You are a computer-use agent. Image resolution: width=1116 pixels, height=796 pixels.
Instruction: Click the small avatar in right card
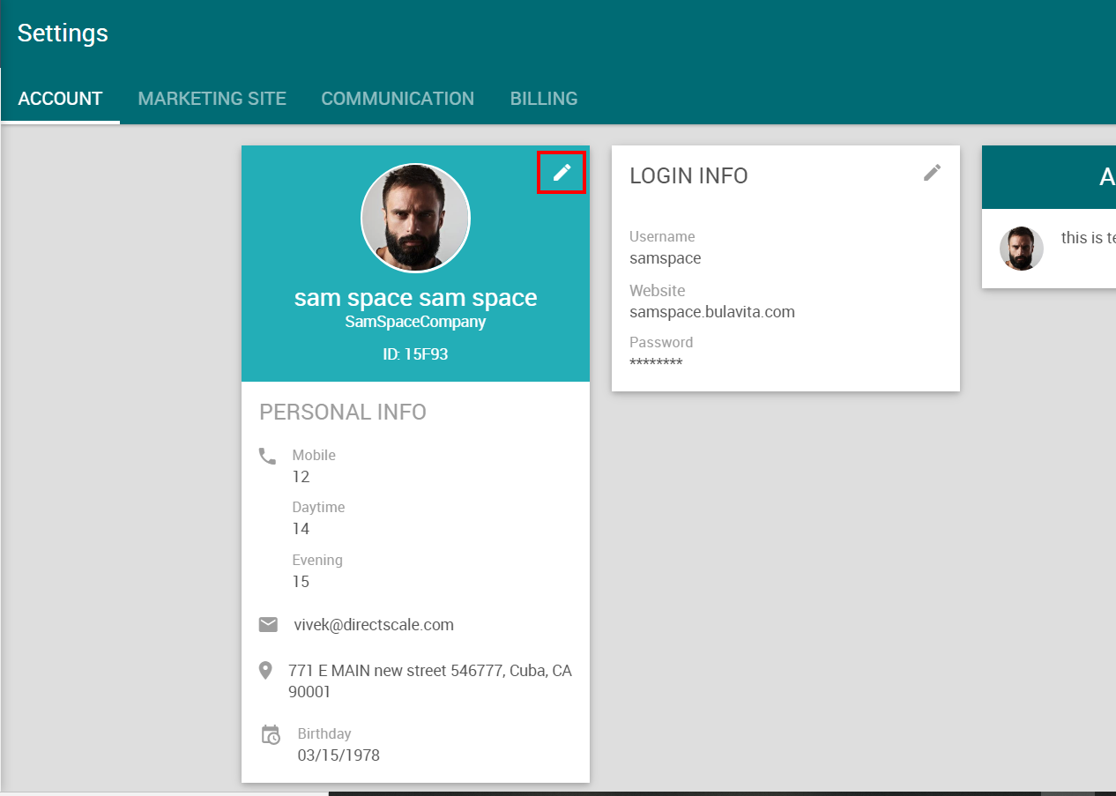(x=1021, y=249)
